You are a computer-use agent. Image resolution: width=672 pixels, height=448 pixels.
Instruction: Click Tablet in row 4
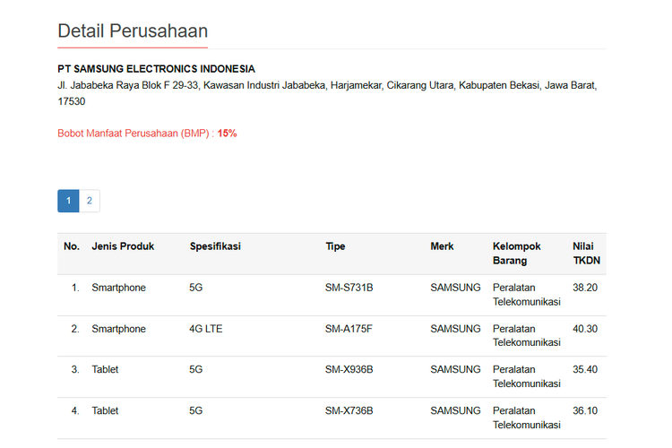coord(105,410)
